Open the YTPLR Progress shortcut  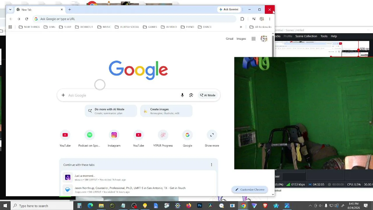click(x=163, y=139)
